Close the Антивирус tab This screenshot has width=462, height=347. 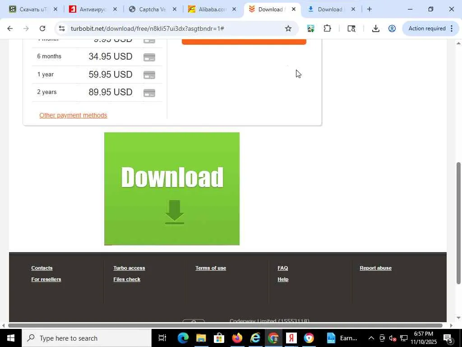(115, 9)
